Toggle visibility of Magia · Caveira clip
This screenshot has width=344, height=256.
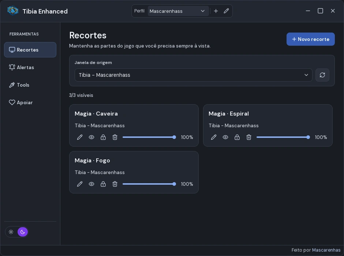(91, 137)
